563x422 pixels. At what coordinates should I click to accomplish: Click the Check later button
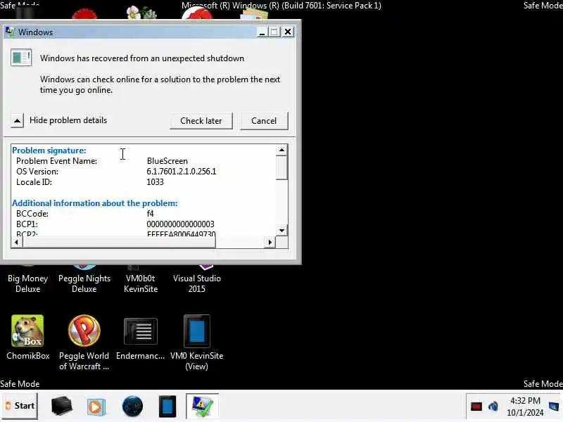click(201, 121)
